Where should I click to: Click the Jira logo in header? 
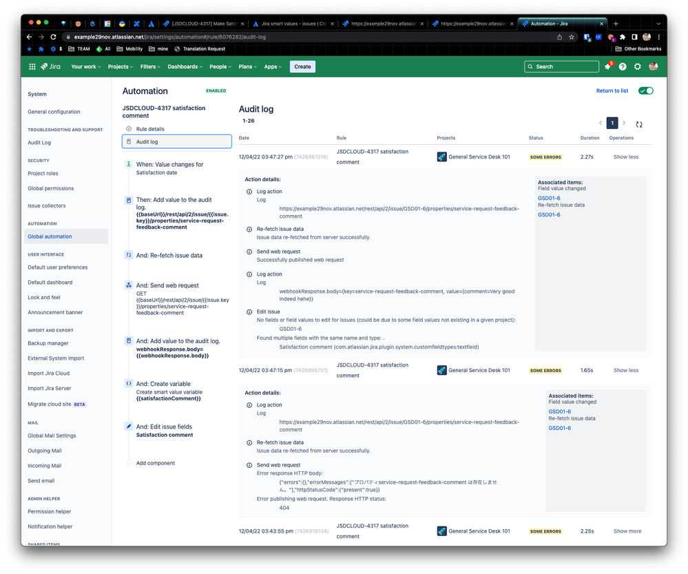click(50, 67)
